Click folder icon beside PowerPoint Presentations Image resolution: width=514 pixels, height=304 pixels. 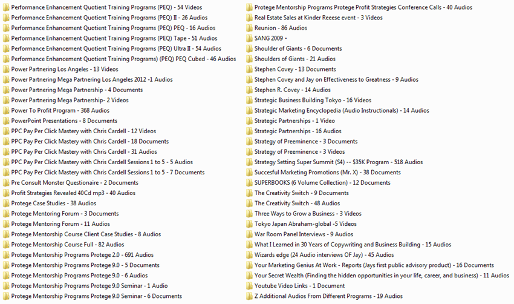(6, 121)
